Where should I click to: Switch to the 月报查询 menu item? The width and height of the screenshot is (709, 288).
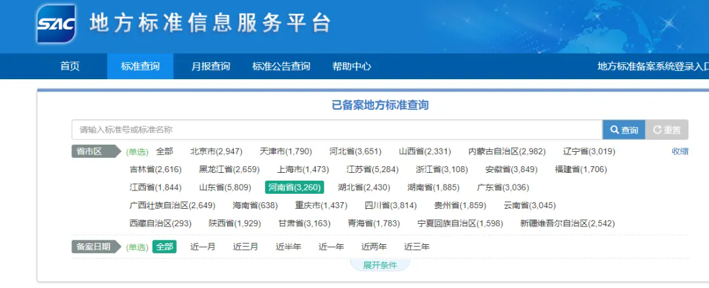[x=211, y=66]
